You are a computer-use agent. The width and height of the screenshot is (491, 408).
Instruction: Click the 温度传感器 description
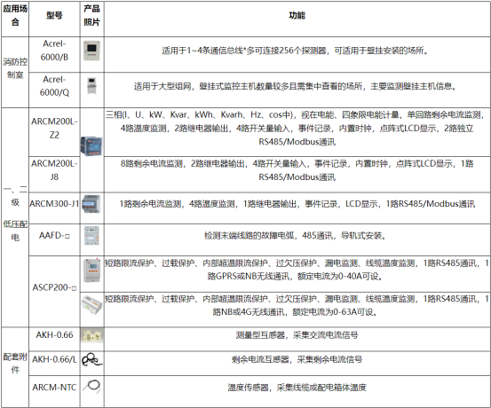click(297, 388)
